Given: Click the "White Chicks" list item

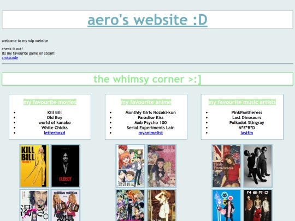Looking at the screenshot, I should pyautogui.click(x=55, y=128).
